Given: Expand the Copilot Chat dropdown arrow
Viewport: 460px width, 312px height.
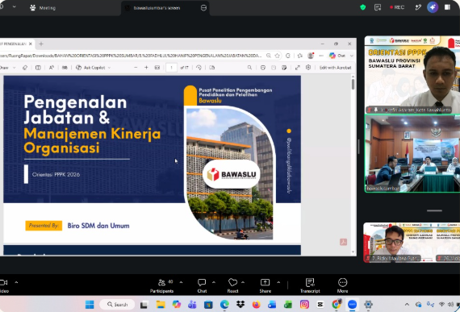Looking at the screenshot, I should pyautogui.click(x=351, y=56).
